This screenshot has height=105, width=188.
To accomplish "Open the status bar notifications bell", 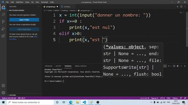I will 185,98.
